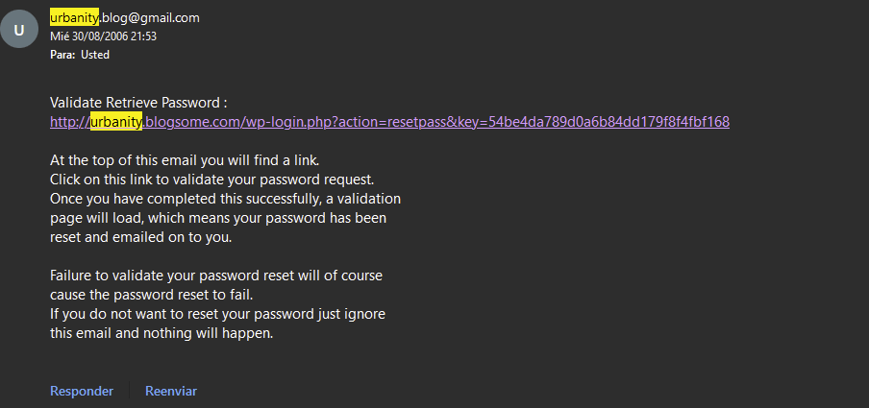Forward the email with the Reenviar button
869x408 pixels.
[x=171, y=391]
